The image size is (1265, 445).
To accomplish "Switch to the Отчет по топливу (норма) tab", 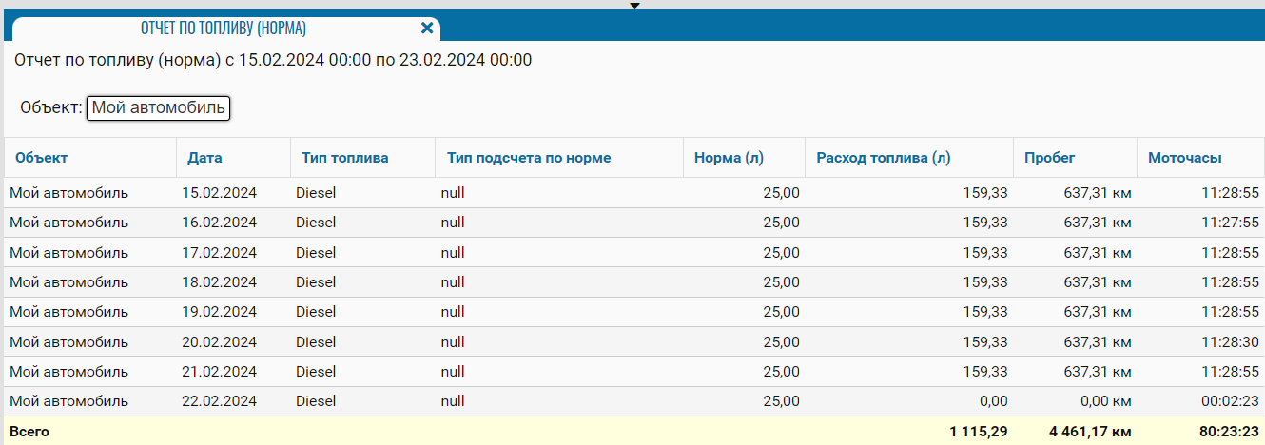I will 224,29.
